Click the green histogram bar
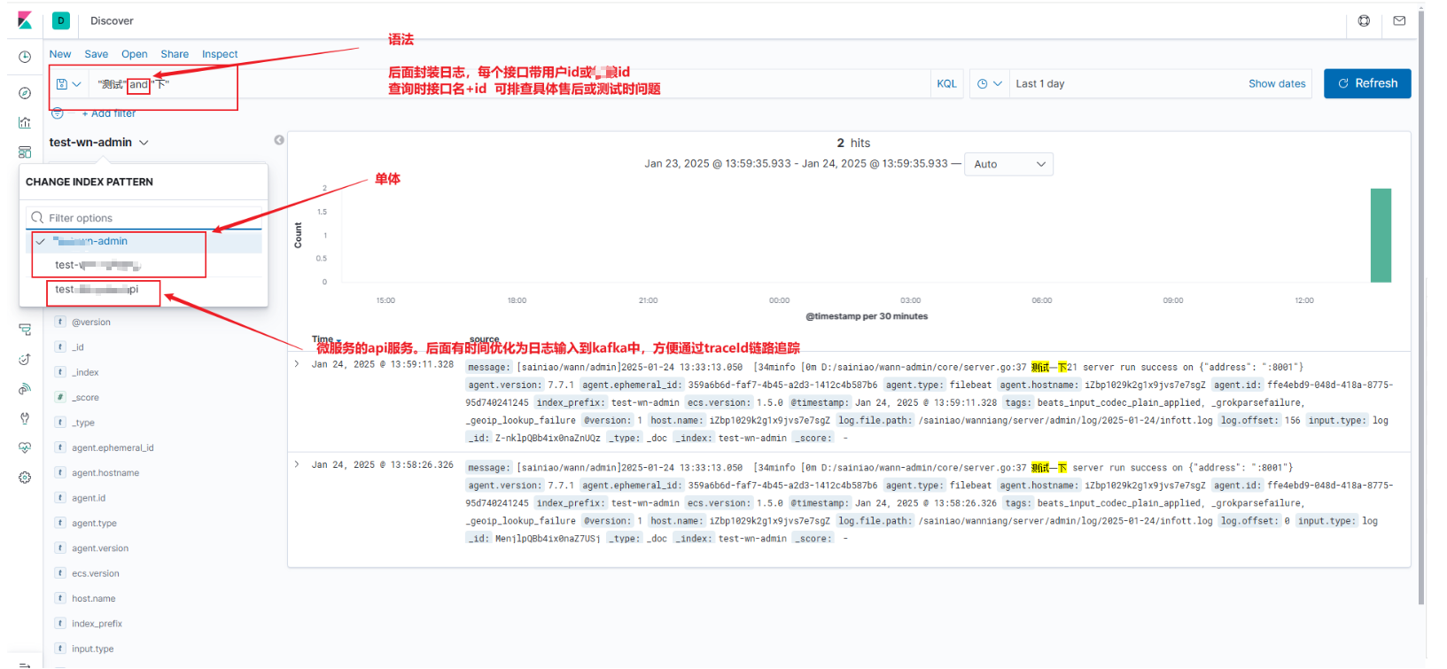 [1381, 236]
